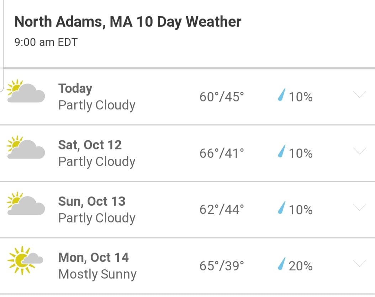Click the 9:00 am EDT timestamp

tap(46, 42)
